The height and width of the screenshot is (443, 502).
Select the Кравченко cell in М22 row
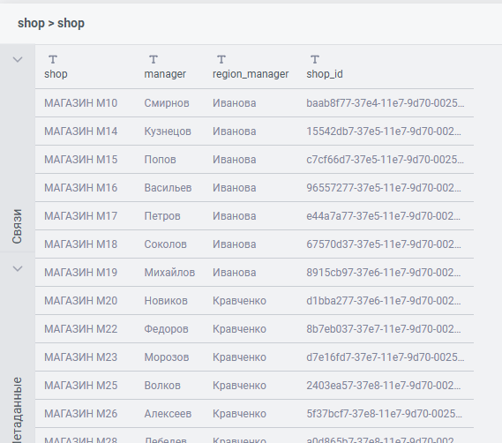(x=239, y=329)
